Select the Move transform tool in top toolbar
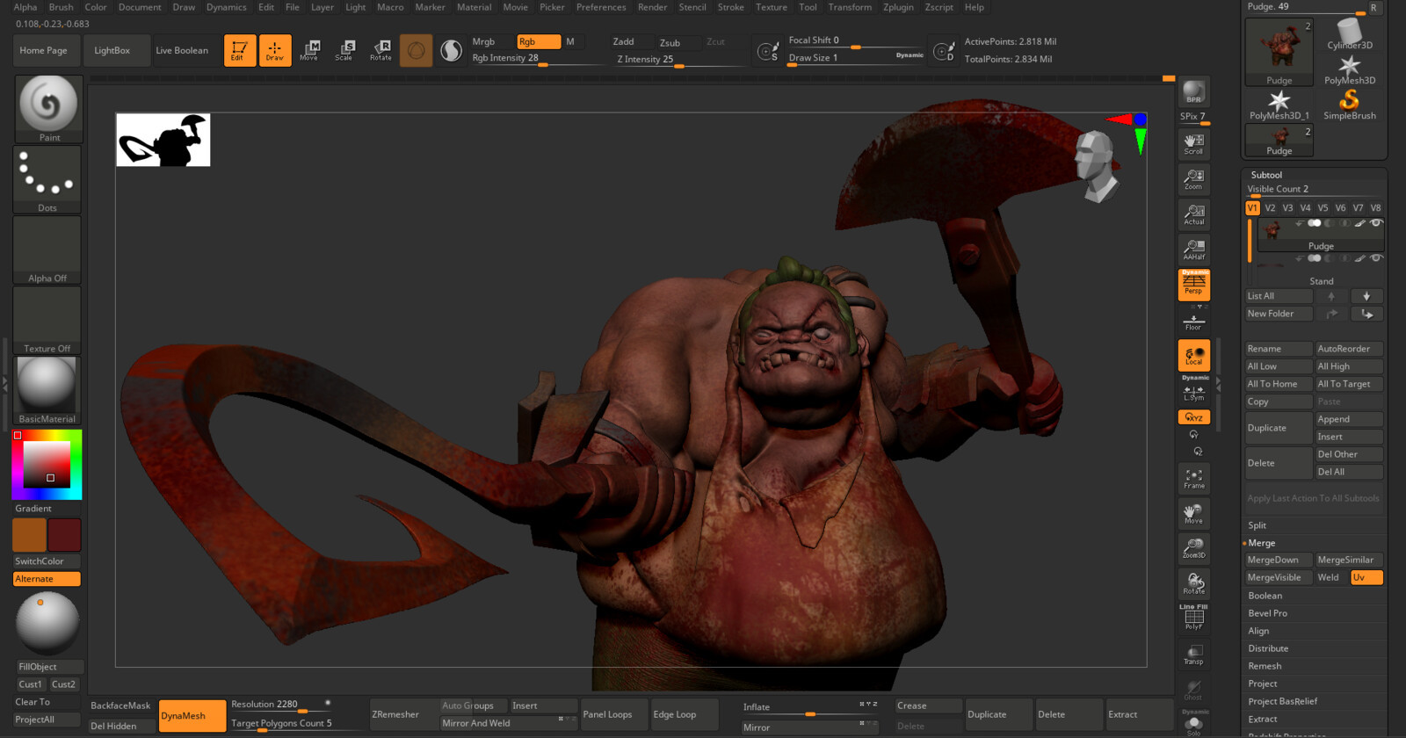Screen dimensions: 1406x738 coord(309,50)
